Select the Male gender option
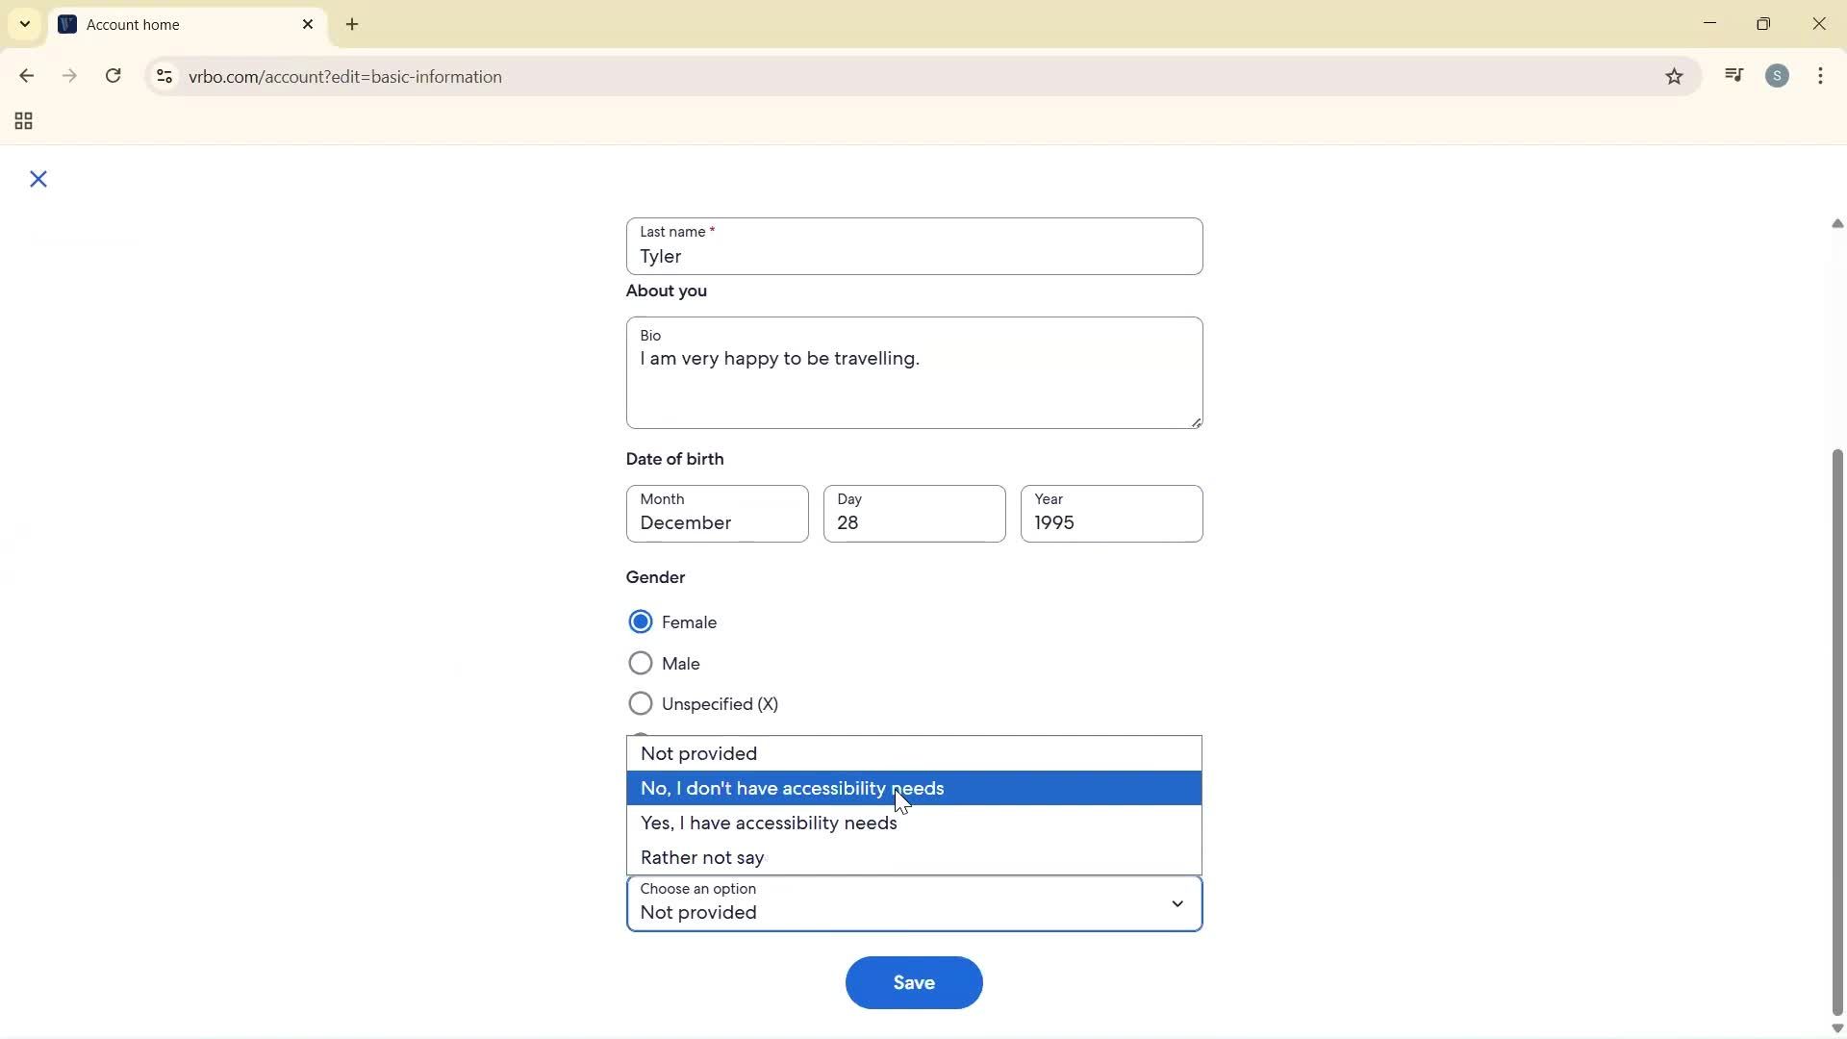1847x1039 pixels. point(640,663)
